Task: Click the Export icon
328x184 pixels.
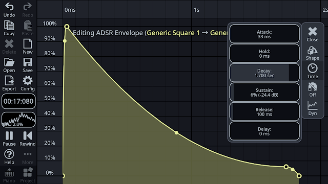Action: pos(9,81)
